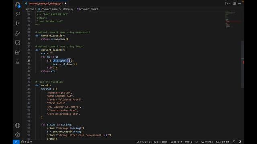Open the Manage gear menu
Image resolution: width=257 pixels, height=144 pixels.
click(18, 135)
